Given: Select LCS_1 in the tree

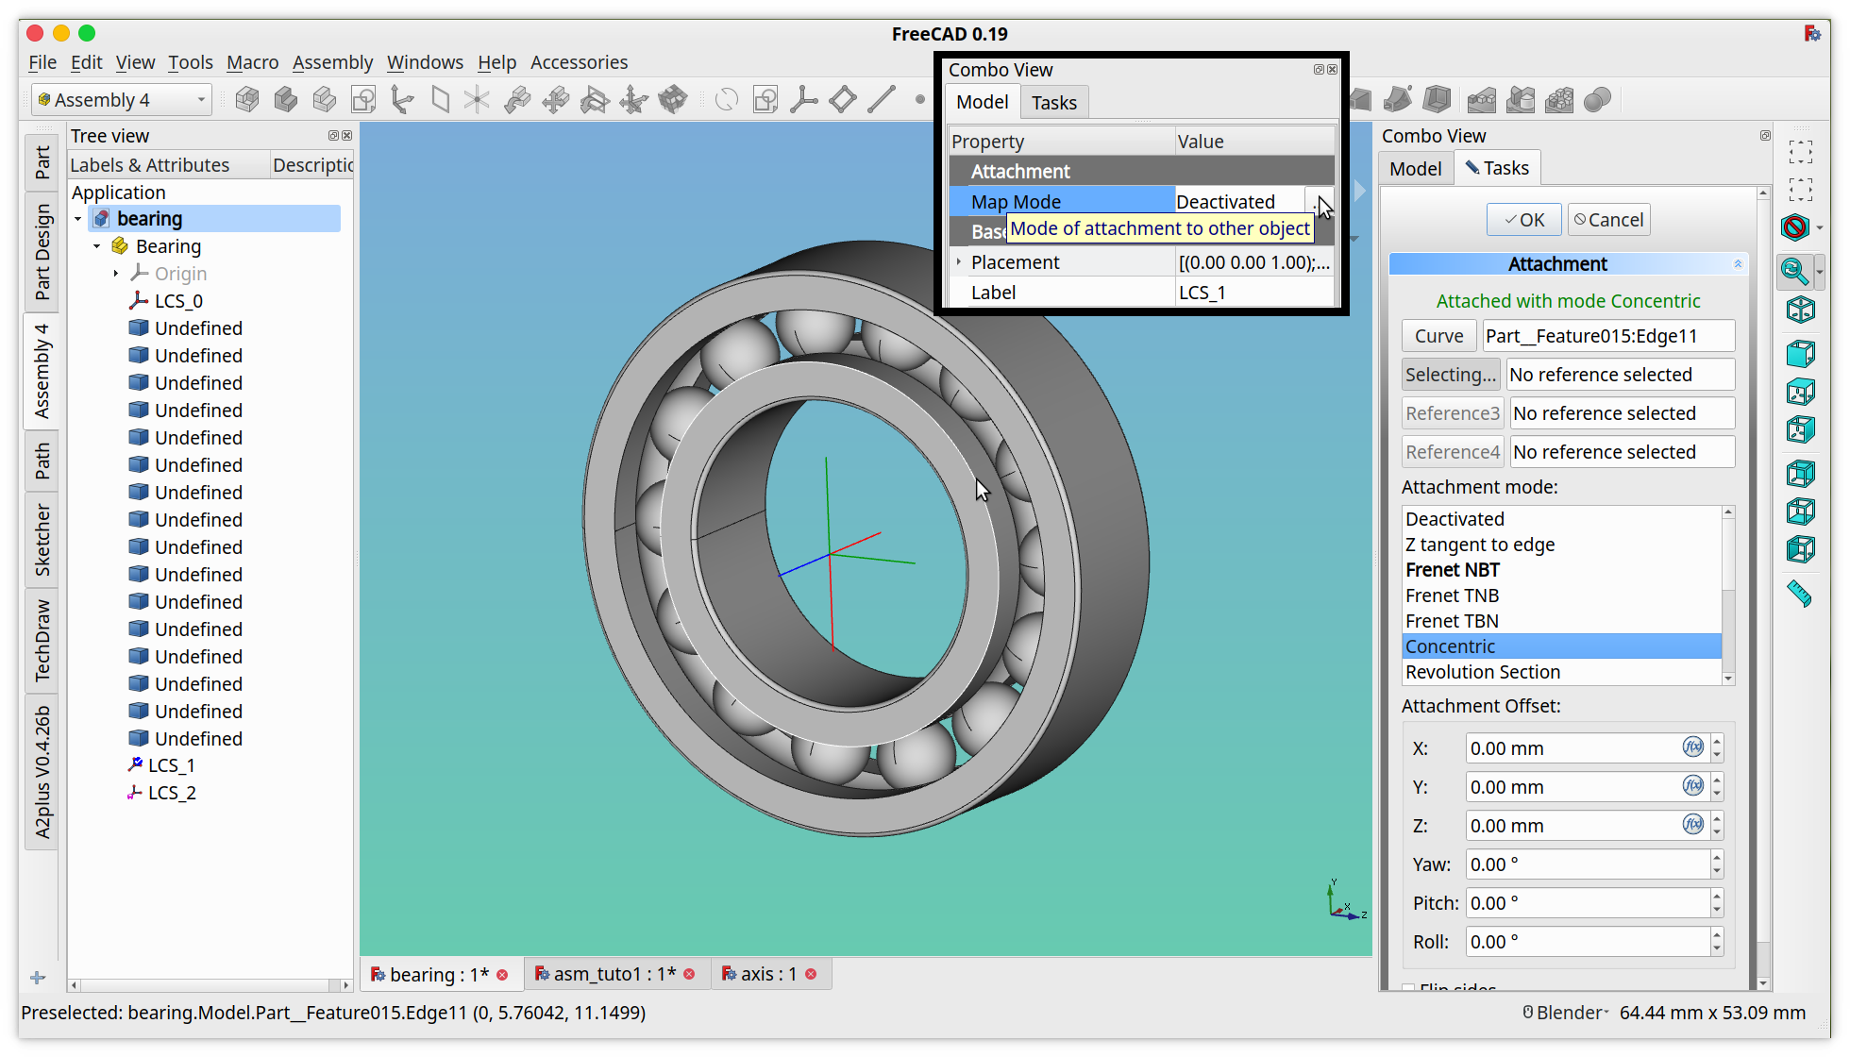Looking at the screenshot, I should tap(171, 765).
